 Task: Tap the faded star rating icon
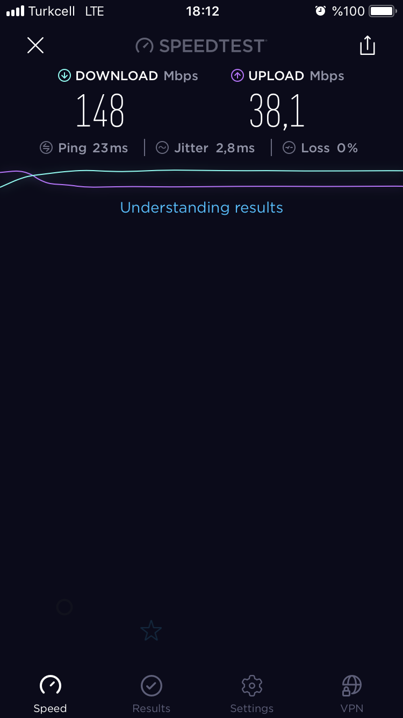(151, 631)
